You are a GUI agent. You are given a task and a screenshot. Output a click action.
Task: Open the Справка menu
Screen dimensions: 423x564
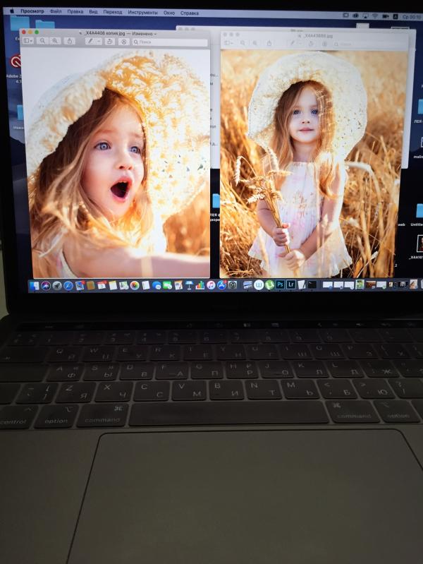point(190,13)
